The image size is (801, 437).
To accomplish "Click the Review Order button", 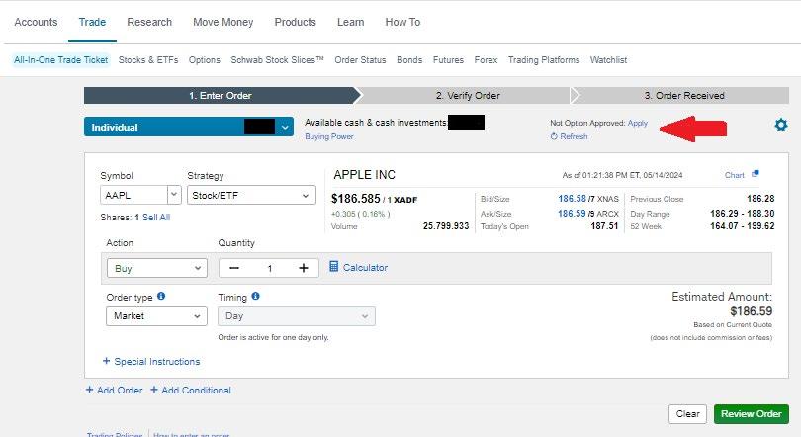I will (751, 414).
